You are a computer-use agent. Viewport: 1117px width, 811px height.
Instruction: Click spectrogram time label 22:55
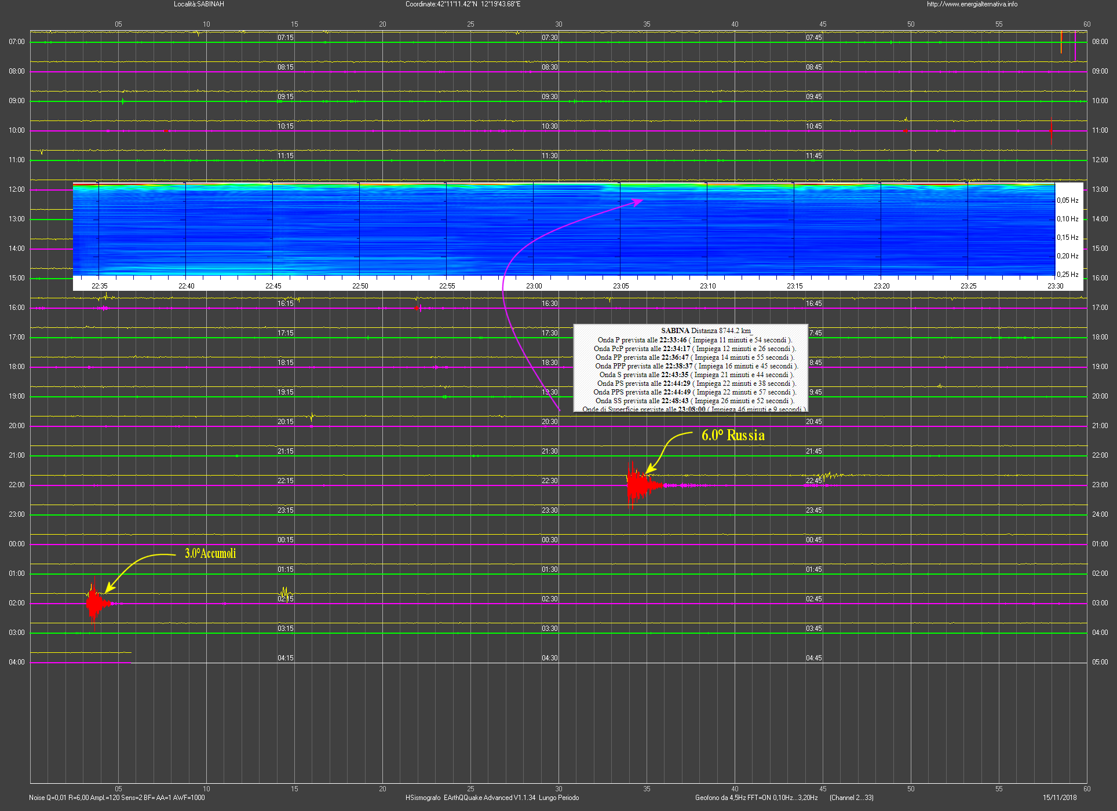coord(447,286)
